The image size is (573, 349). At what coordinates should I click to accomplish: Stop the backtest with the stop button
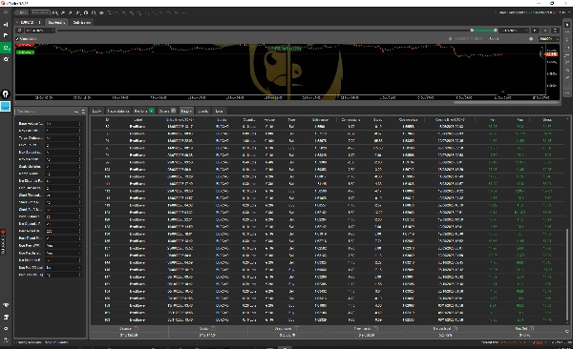point(545,31)
